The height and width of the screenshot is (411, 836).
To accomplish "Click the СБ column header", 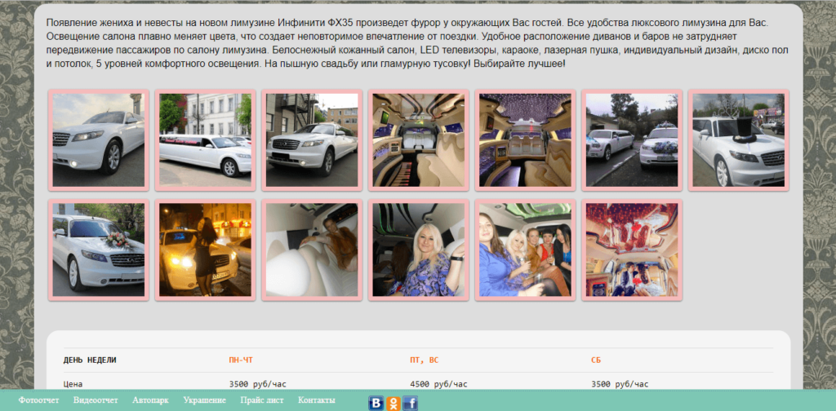I will [595, 360].
